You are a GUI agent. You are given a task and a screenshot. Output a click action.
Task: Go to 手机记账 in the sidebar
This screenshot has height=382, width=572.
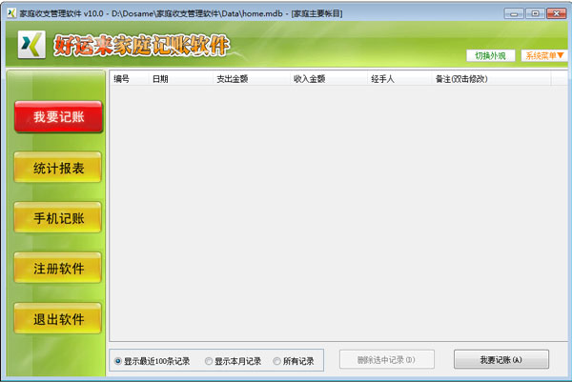(x=58, y=218)
